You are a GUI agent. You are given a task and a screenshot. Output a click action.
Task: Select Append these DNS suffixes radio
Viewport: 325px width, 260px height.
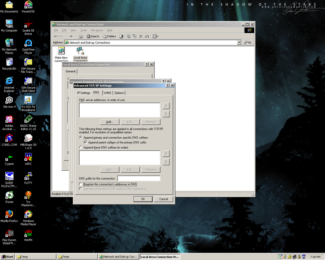[80, 147]
